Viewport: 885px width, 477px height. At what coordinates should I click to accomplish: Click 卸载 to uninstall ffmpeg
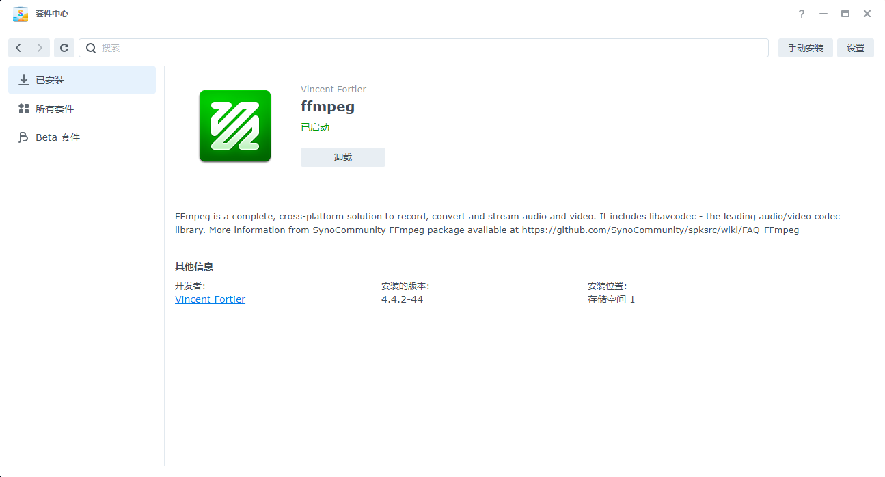pyautogui.click(x=343, y=157)
